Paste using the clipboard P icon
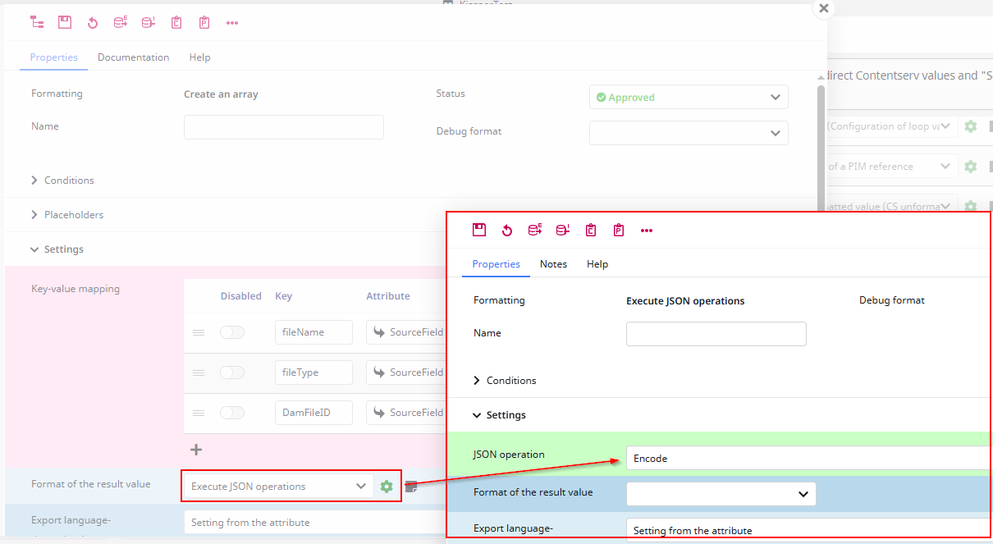This screenshot has width=993, height=544. [x=204, y=22]
